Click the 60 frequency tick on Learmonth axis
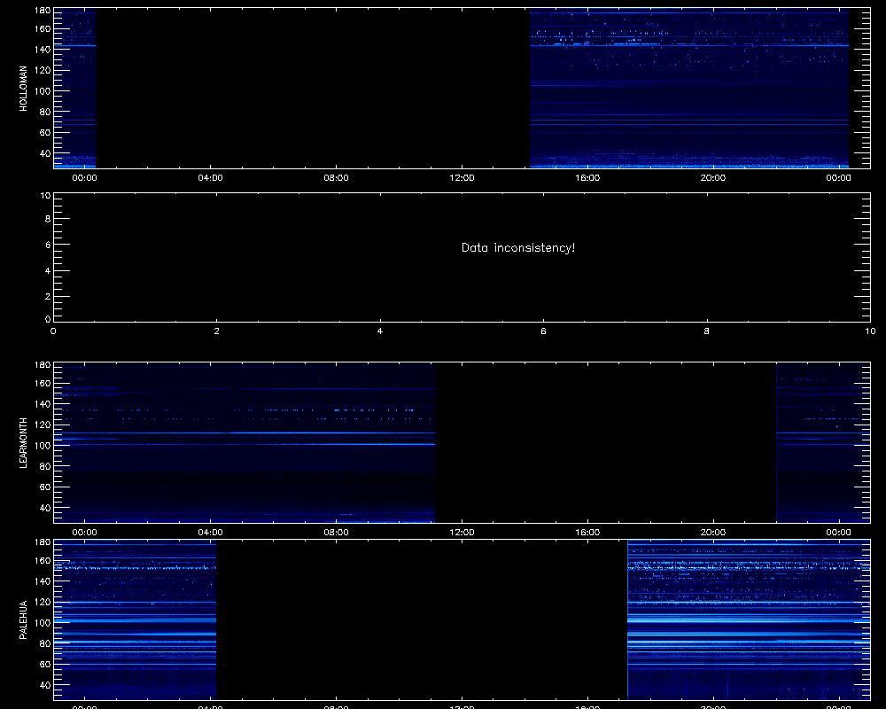The image size is (886, 709). pyautogui.click(x=45, y=487)
